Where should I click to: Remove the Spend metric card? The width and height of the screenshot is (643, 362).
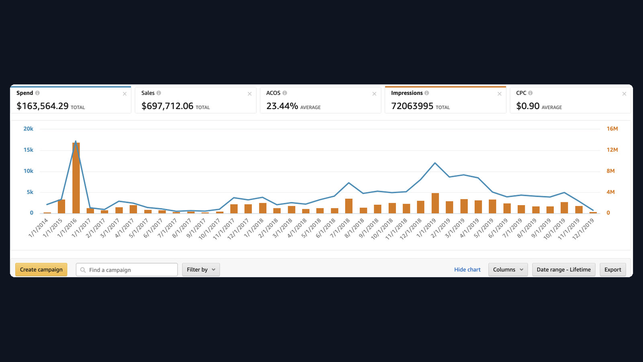pos(125,94)
